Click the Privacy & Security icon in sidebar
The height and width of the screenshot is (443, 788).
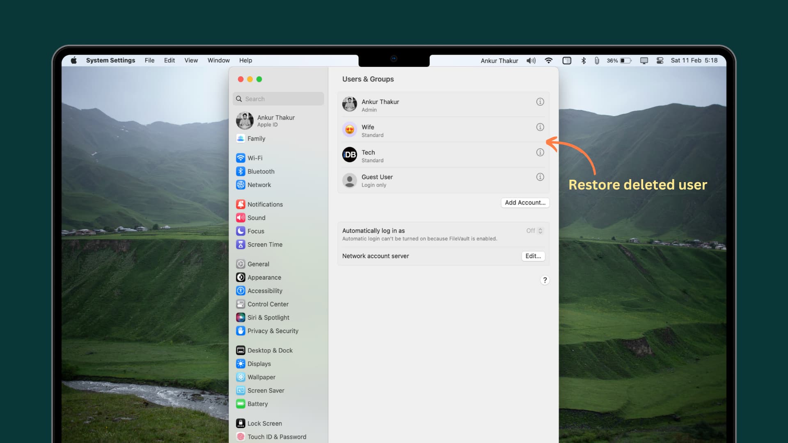240,331
